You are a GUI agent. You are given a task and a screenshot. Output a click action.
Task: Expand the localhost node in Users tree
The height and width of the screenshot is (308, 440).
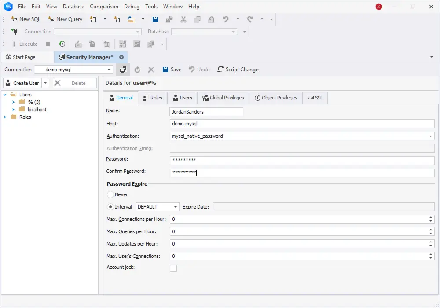(14, 110)
